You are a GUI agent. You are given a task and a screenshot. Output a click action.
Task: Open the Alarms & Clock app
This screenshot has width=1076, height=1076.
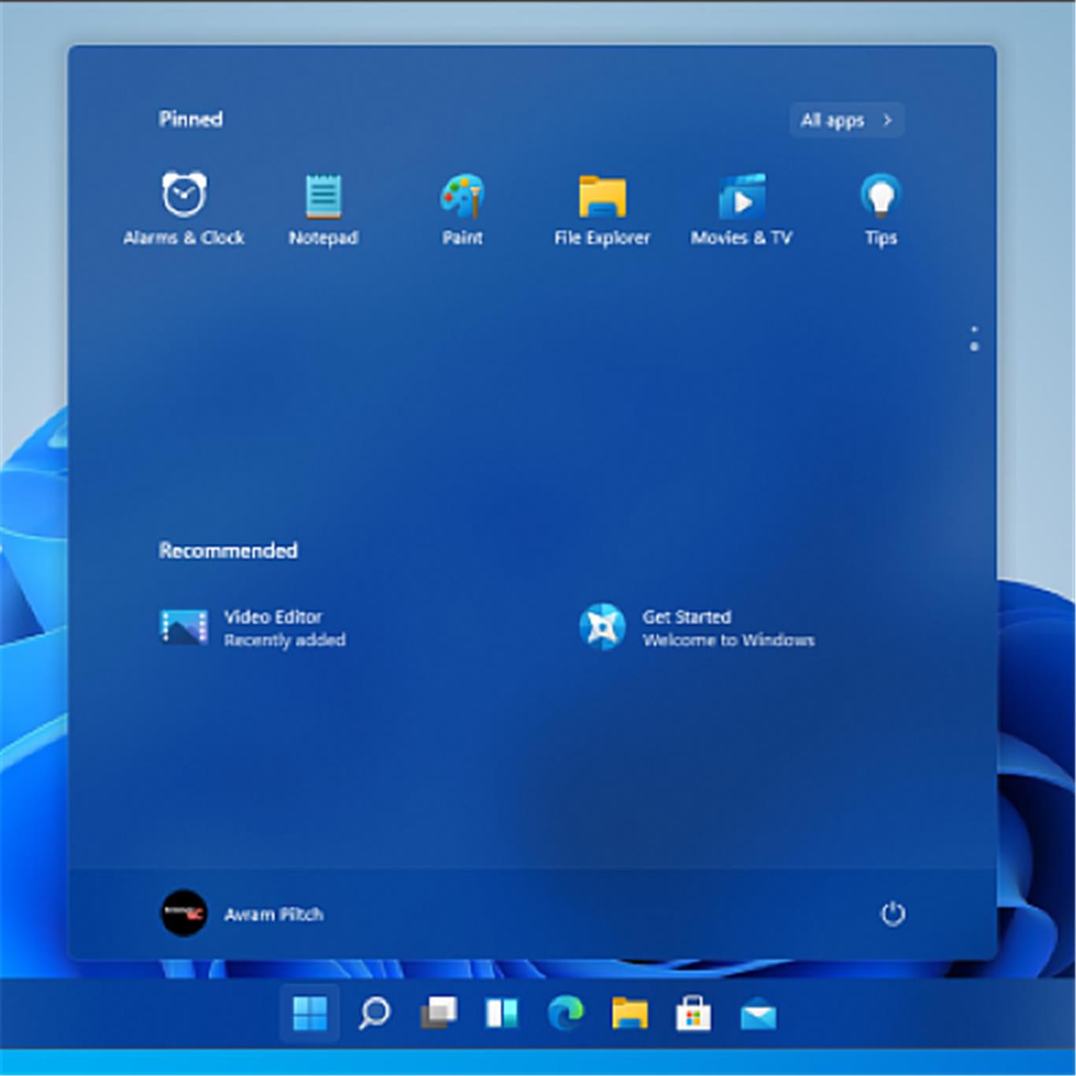[x=184, y=207]
